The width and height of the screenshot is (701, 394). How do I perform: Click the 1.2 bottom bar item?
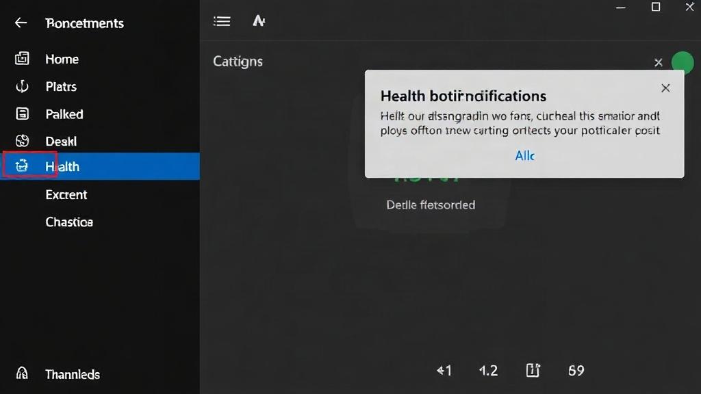pyautogui.click(x=488, y=370)
